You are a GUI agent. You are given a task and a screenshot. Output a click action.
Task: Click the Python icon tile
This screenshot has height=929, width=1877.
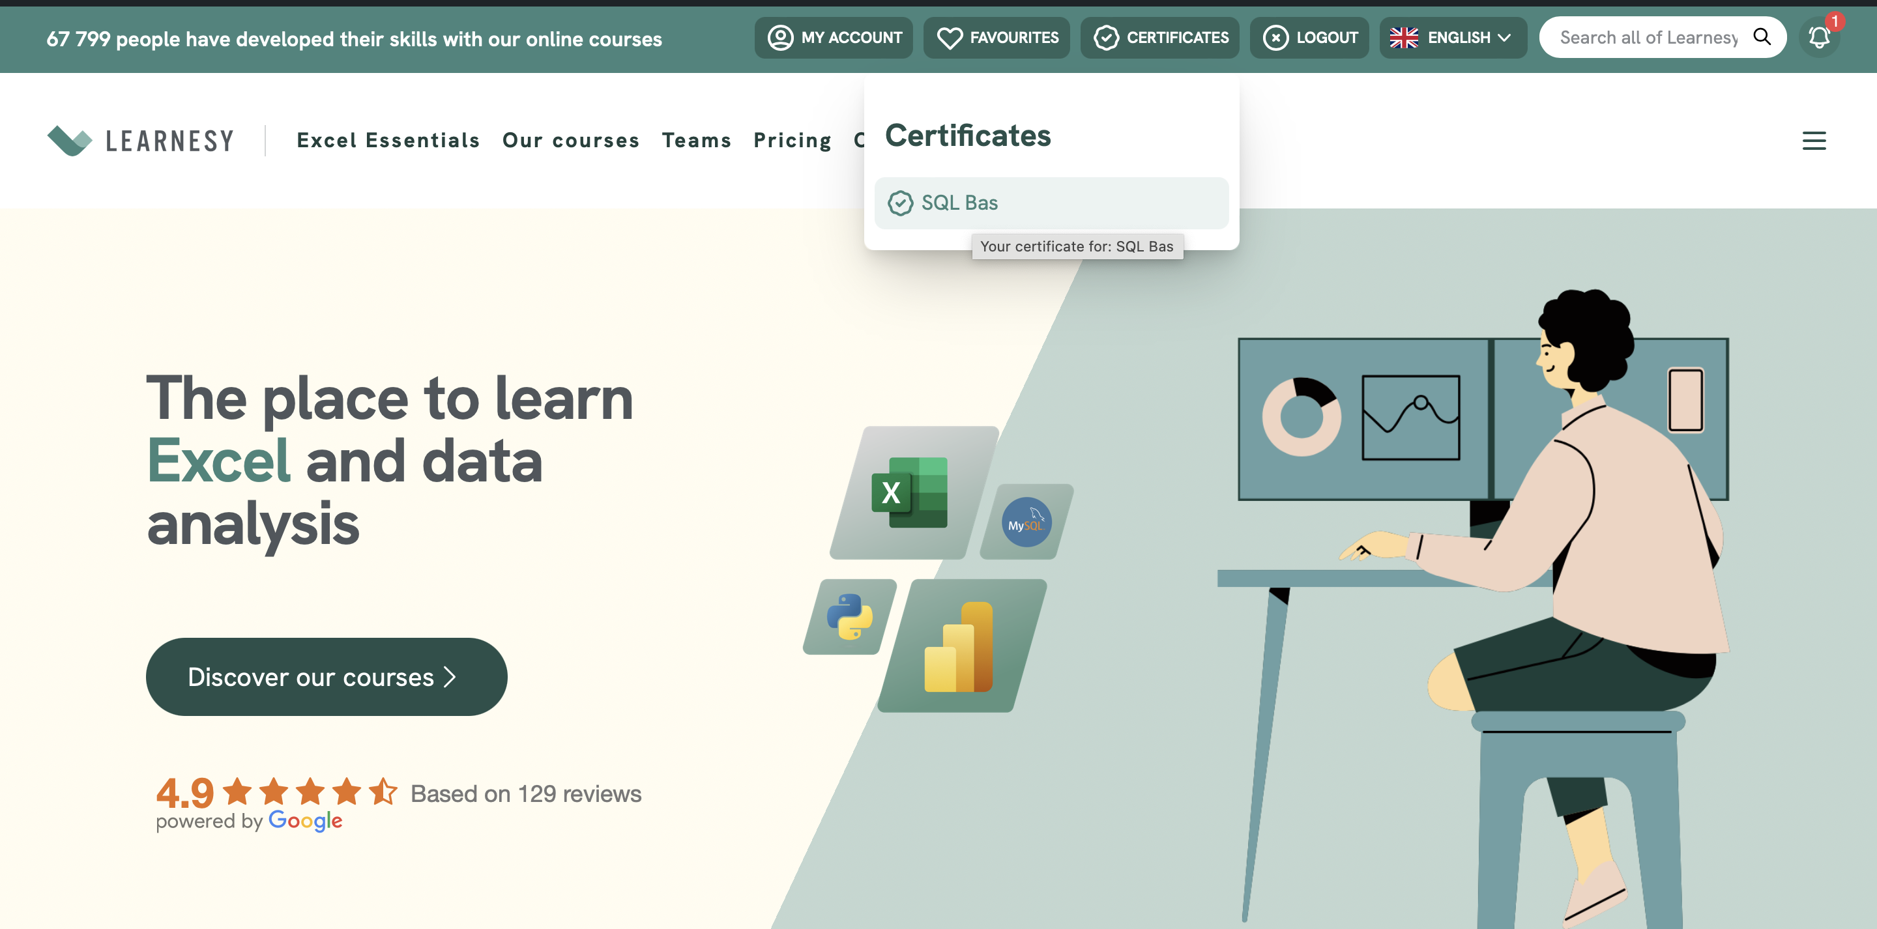point(850,616)
